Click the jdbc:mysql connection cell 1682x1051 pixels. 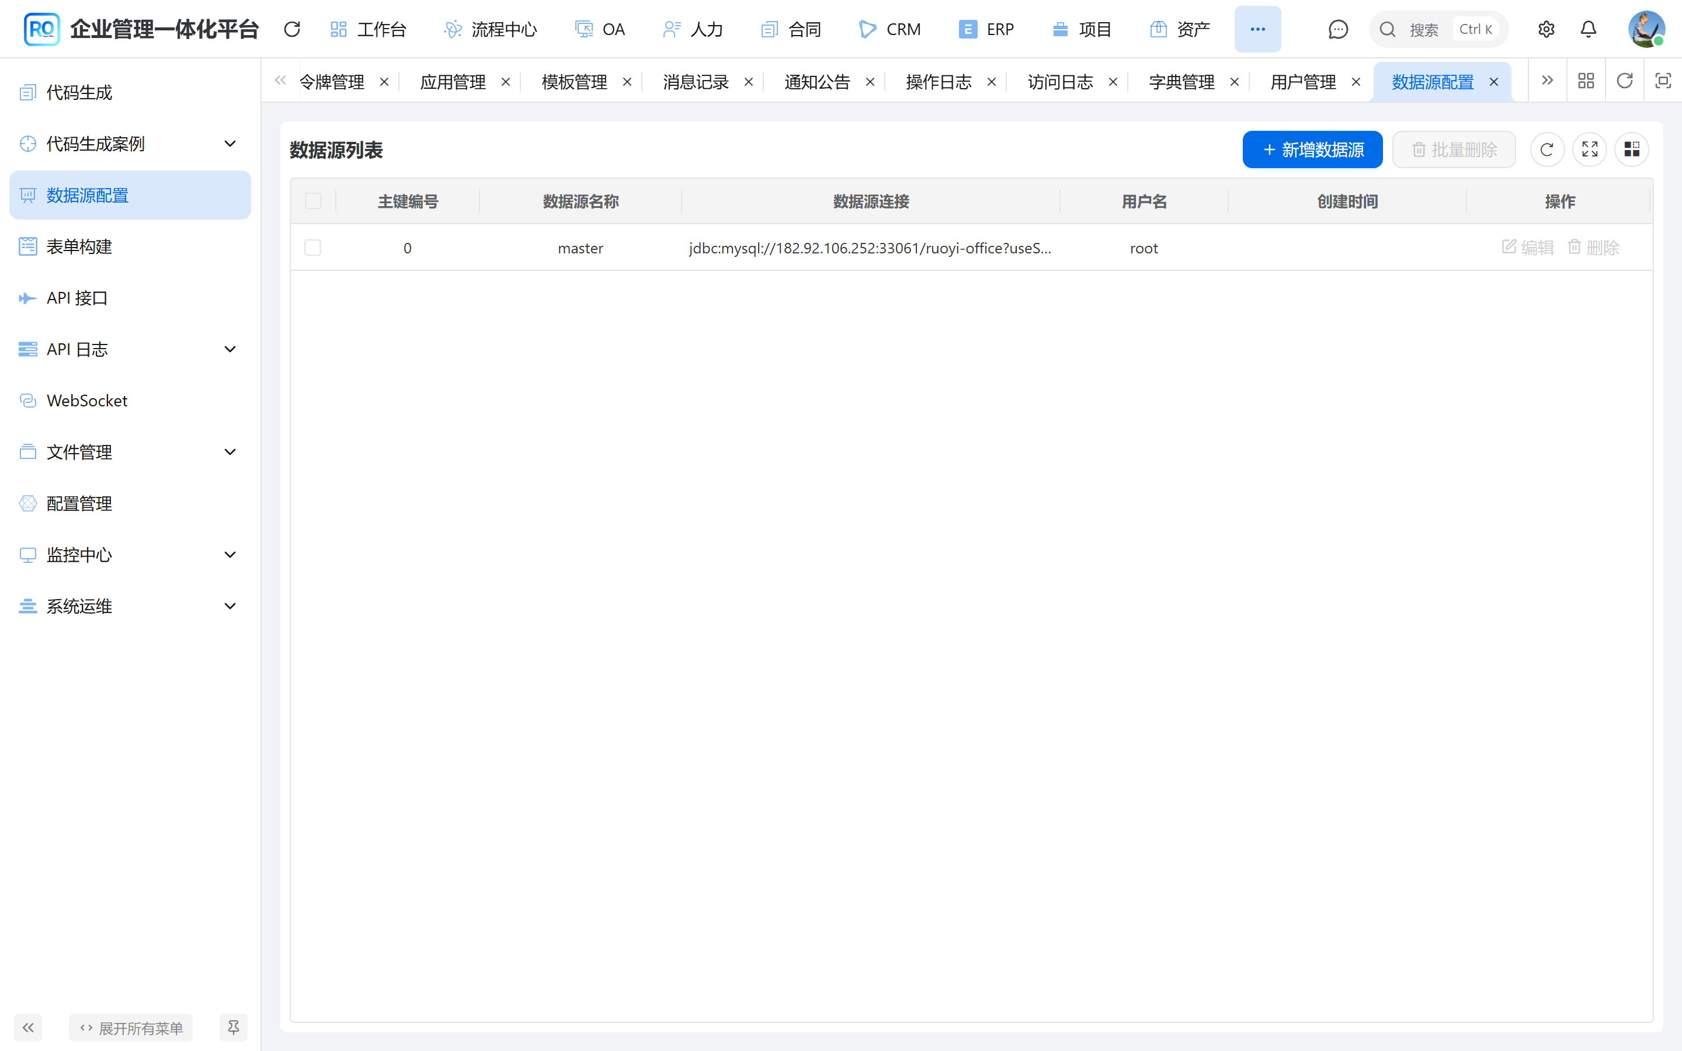[x=870, y=248]
